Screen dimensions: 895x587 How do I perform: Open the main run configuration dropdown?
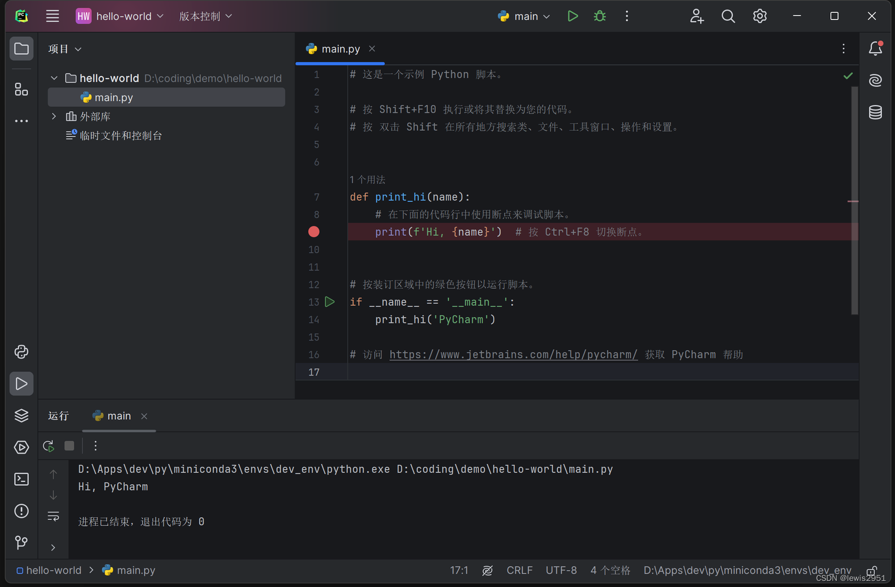coord(524,16)
